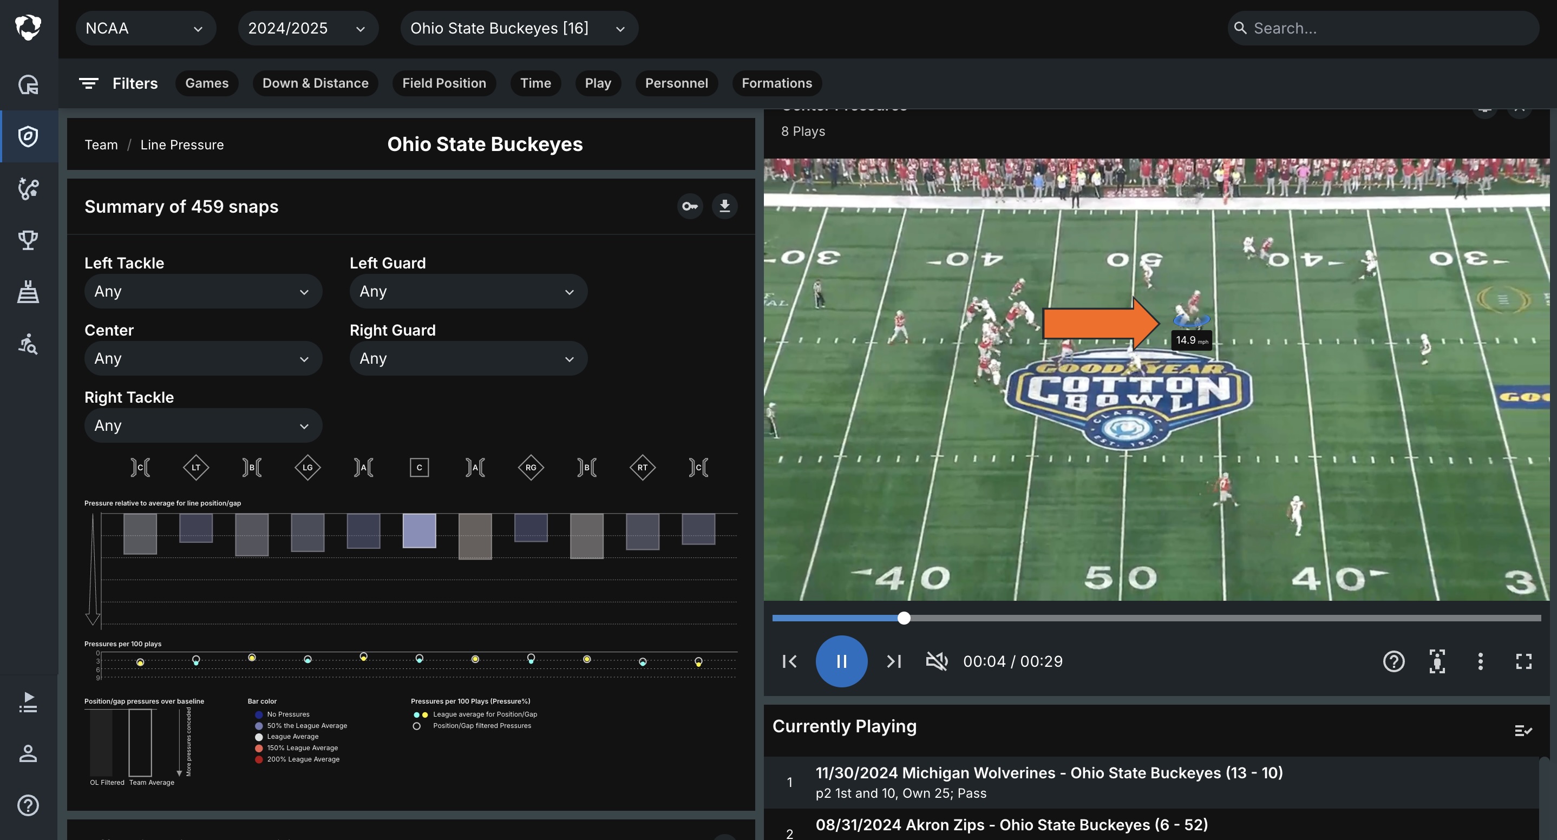Open the player search sidebar icon
Viewport: 1557px width, 840px height.
point(28,344)
